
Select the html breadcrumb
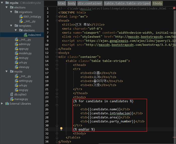point(62,3)
